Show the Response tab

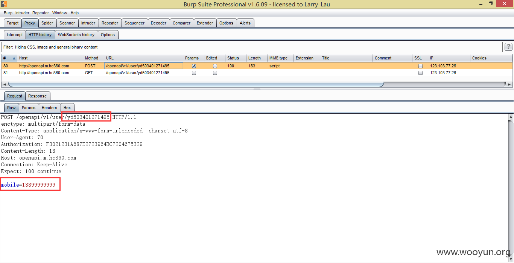(38, 96)
